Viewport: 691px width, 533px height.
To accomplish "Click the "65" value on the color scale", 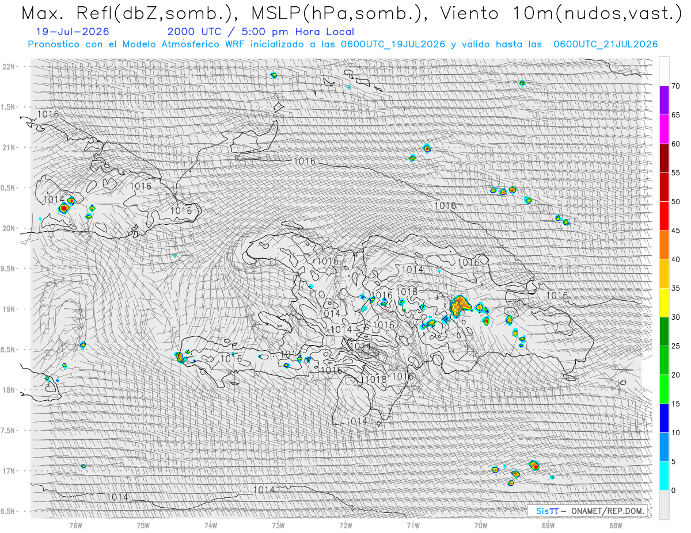I will click(x=677, y=115).
